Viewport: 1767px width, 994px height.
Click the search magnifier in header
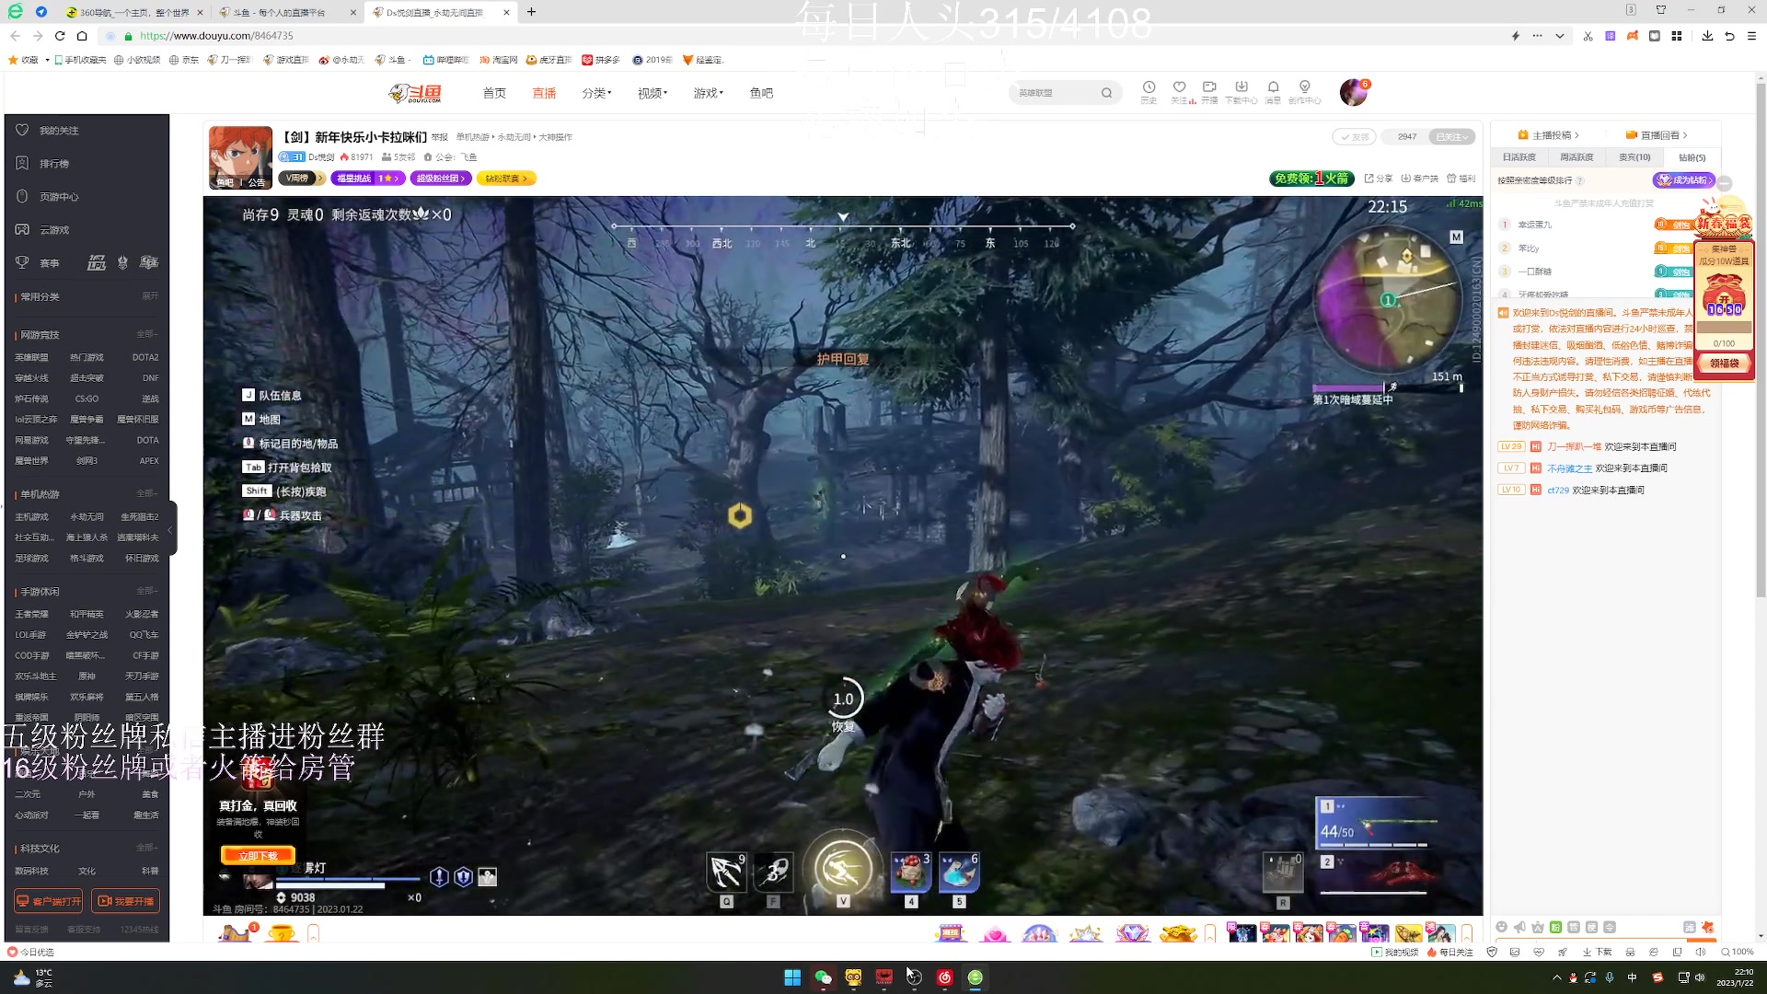click(1106, 93)
